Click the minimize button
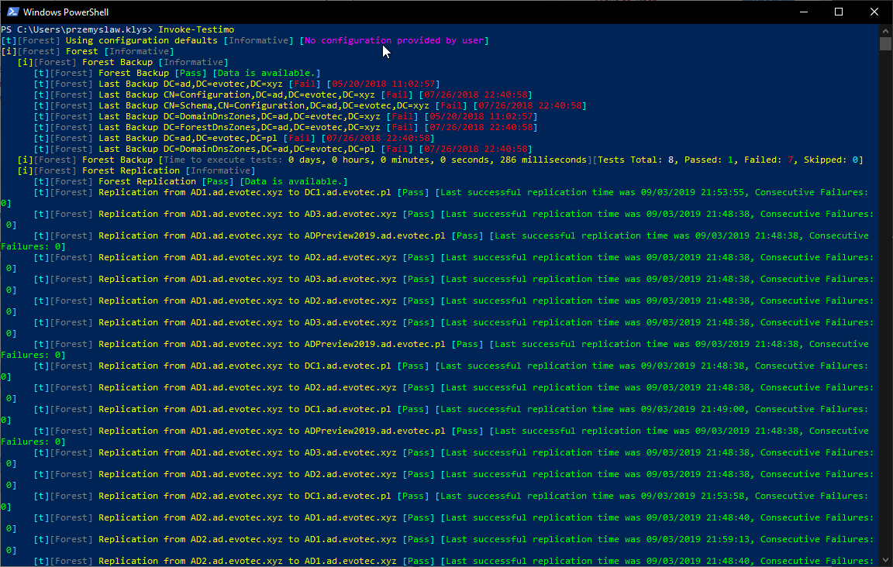Screen dimensions: 893x567 (x=804, y=12)
